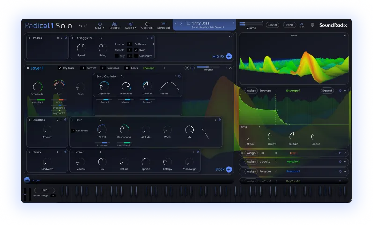Image resolution: width=373 pixels, height=225 pixels.
Task: Mute Layer 1 with M button
Action: pos(187,68)
